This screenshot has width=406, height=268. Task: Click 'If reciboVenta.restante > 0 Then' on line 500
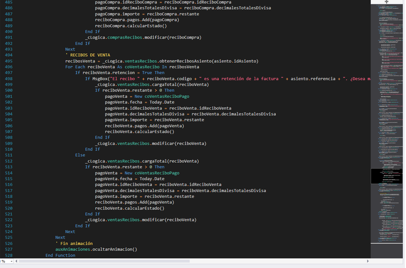coord(134,91)
